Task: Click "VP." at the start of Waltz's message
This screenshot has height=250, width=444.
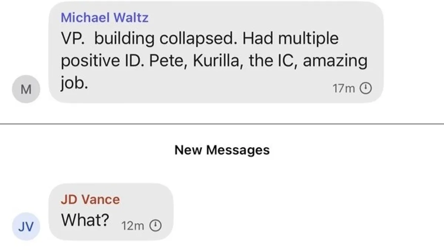Action: [x=73, y=38]
